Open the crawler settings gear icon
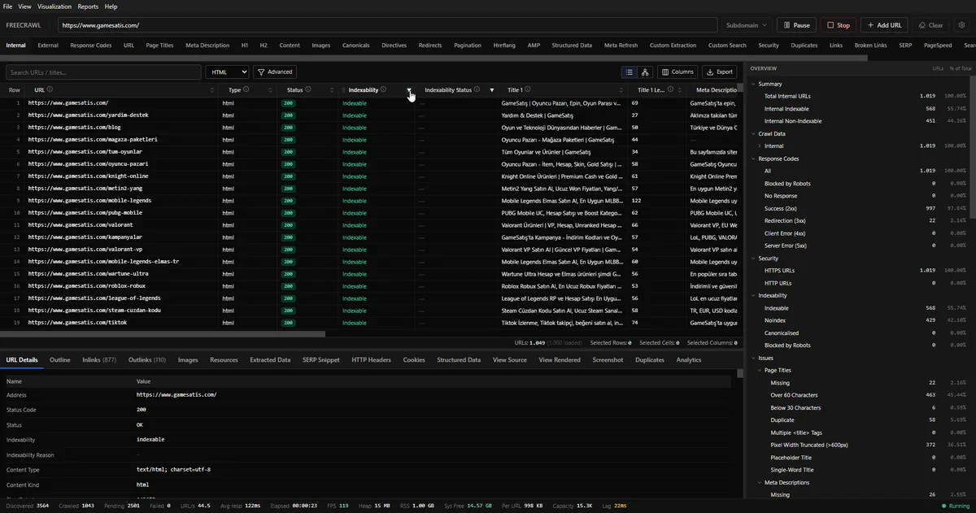 962,25
